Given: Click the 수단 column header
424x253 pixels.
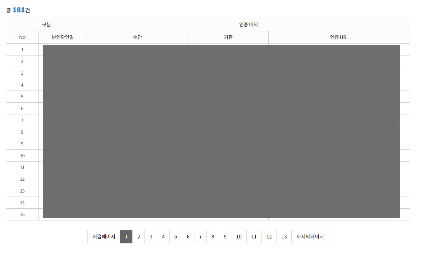Looking at the screenshot, I should point(137,37).
